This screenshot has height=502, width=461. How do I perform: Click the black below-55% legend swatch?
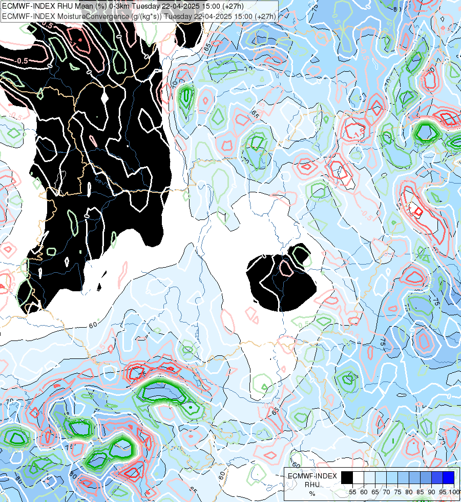click(x=347, y=477)
